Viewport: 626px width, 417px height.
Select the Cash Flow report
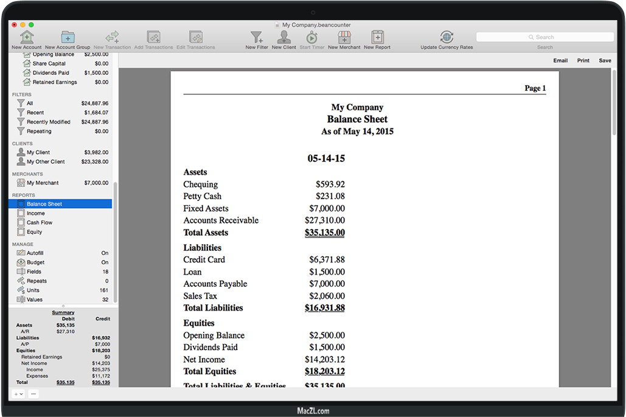(39, 223)
